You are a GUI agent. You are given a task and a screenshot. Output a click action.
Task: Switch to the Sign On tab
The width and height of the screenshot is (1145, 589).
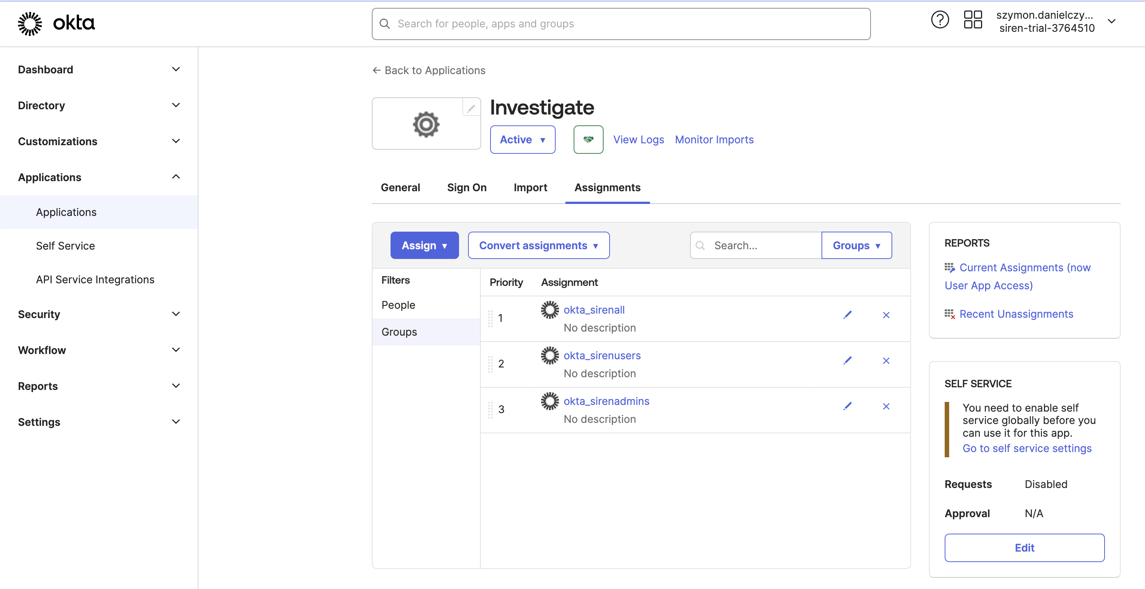467,187
